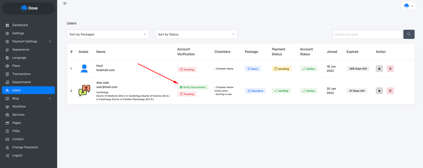Click the Alex nido avatar image
This screenshot has height=168, width=423.
pyautogui.click(x=84, y=91)
